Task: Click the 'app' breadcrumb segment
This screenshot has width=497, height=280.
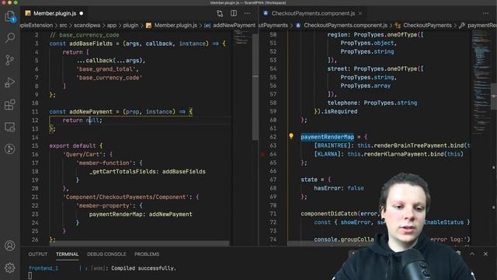Action: tap(112, 25)
